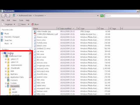Sort by the Tags column header

tap(116, 29)
